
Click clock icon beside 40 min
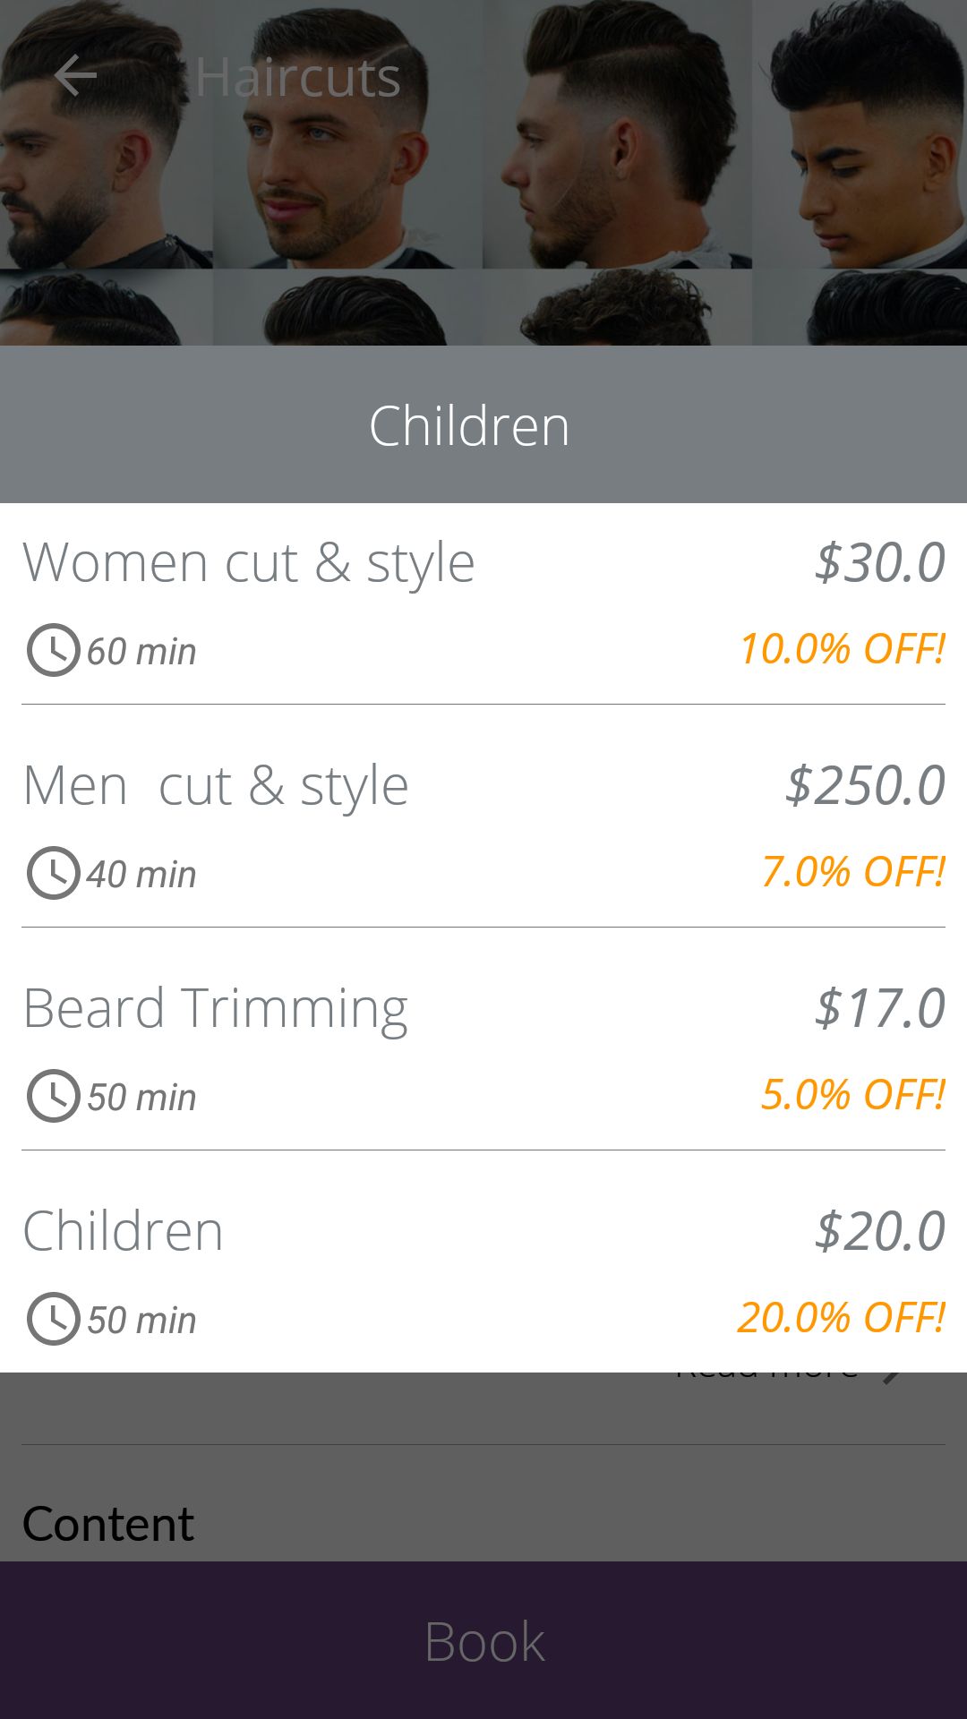(53, 873)
